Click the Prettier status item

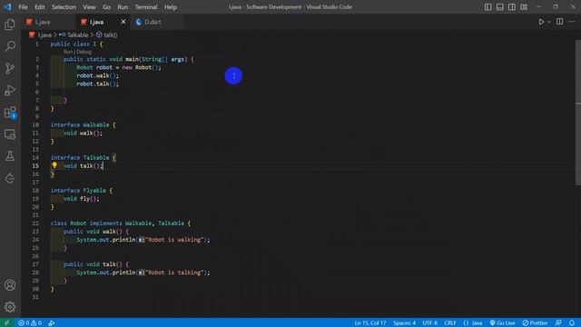pyautogui.click(x=535, y=322)
